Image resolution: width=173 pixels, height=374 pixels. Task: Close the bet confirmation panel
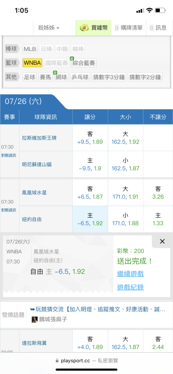pos(162,241)
